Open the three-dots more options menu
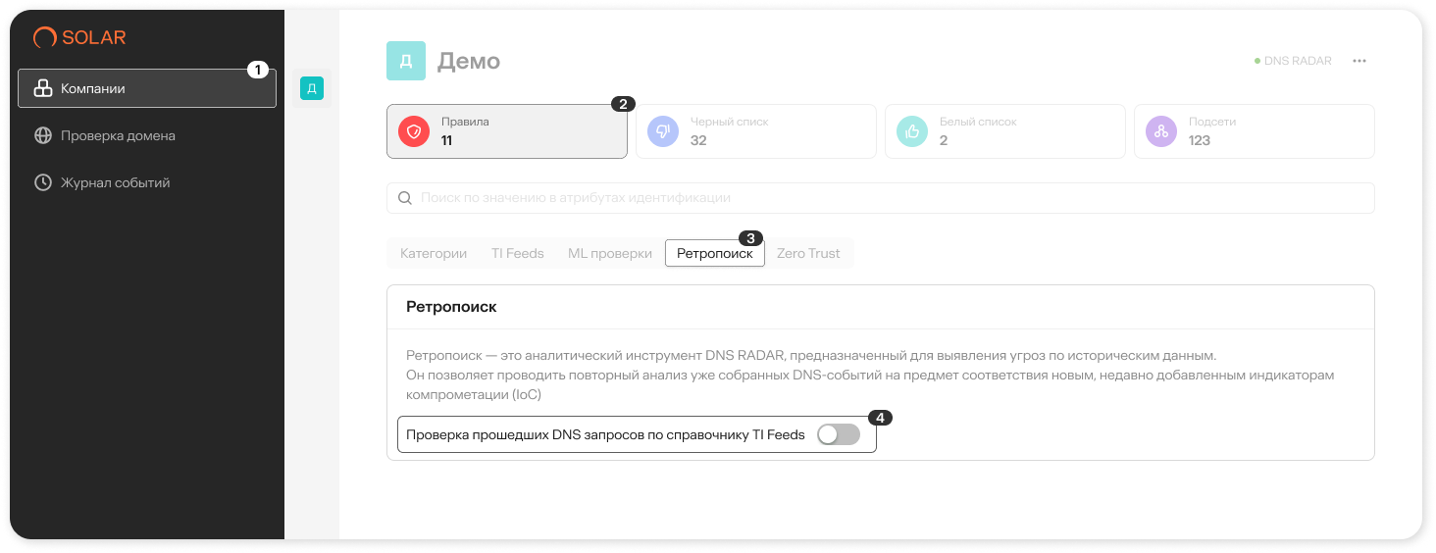The width and height of the screenshot is (1436, 553). click(1359, 61)
